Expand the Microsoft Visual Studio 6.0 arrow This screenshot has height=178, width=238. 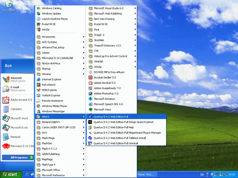(x=135, y=8)
